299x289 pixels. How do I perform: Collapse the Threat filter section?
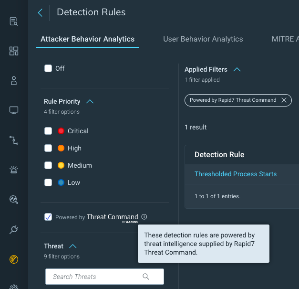point(73,246)
